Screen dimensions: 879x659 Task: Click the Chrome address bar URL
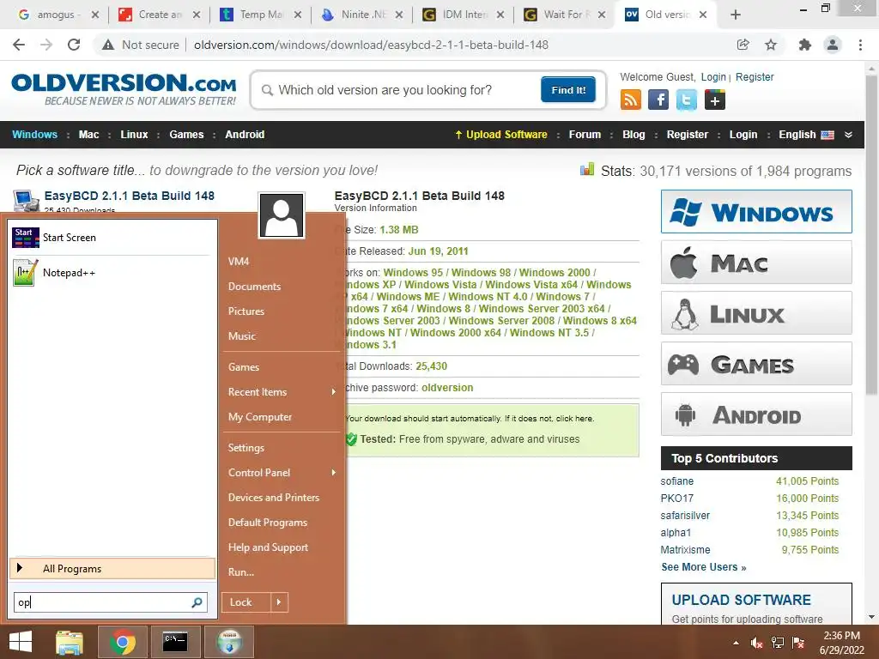coord(371,45)
